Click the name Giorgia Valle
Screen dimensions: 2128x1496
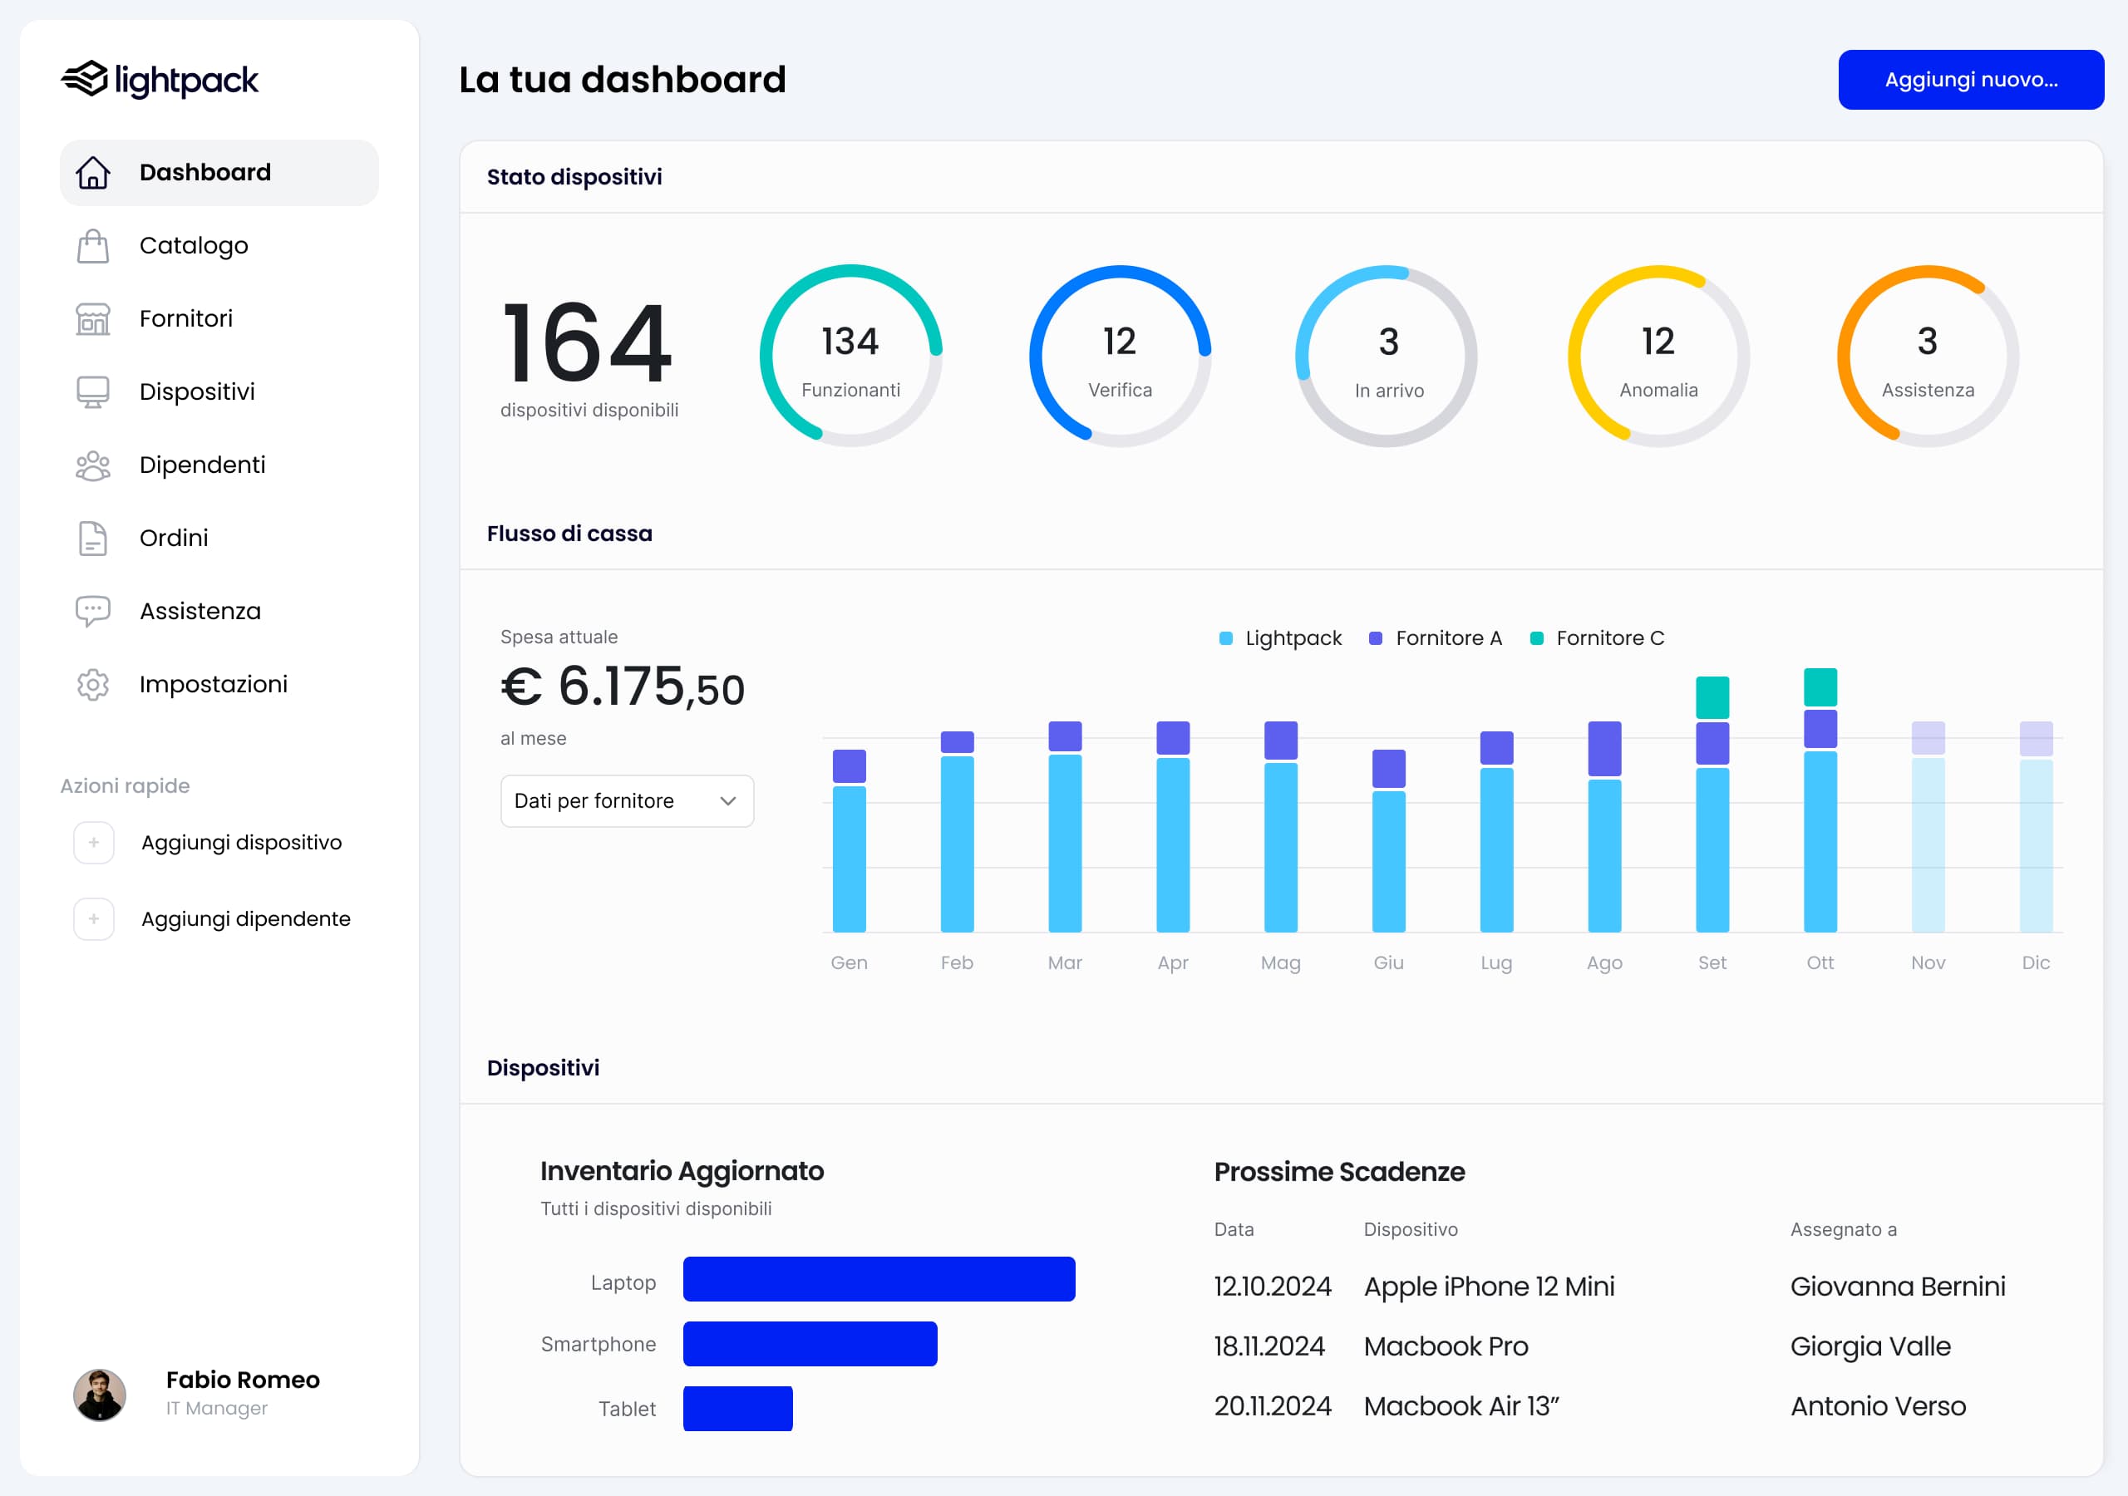click(x=1870, y=1346)
